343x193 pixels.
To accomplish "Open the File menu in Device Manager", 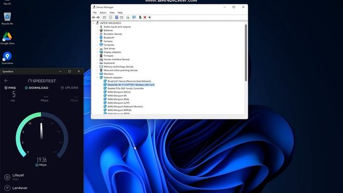I will (94, 13).
